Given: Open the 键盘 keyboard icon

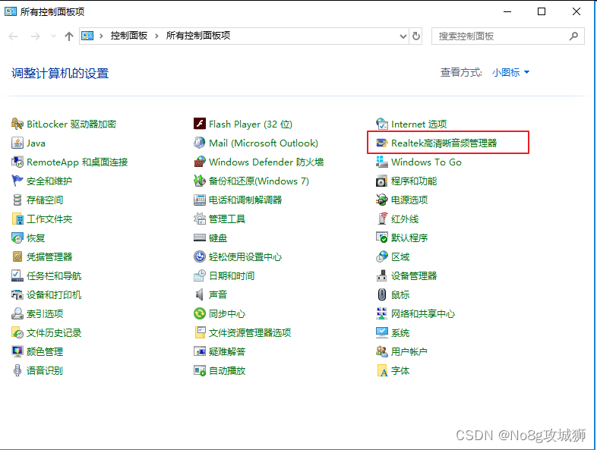Looking at the screenshot, I should 200,238.
